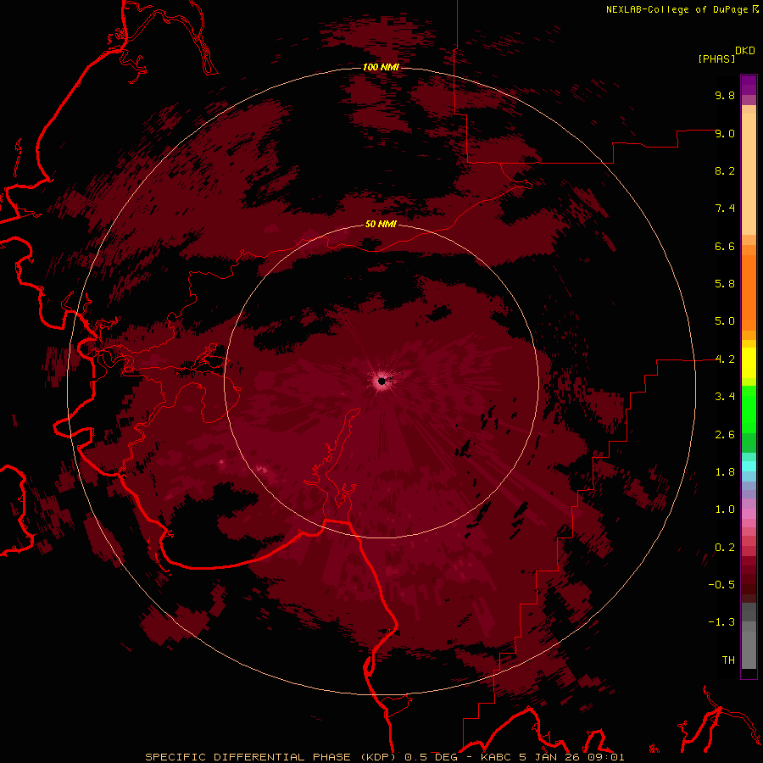
Task: Click the 6.6 scale value
Action: 725,246
